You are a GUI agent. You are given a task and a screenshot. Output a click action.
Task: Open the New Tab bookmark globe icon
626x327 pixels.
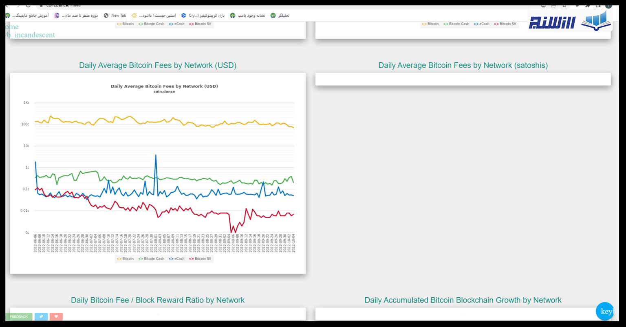point(106,15)
